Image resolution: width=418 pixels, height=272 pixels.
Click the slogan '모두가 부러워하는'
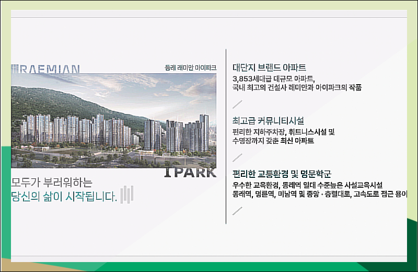click(x=52, y=183)
